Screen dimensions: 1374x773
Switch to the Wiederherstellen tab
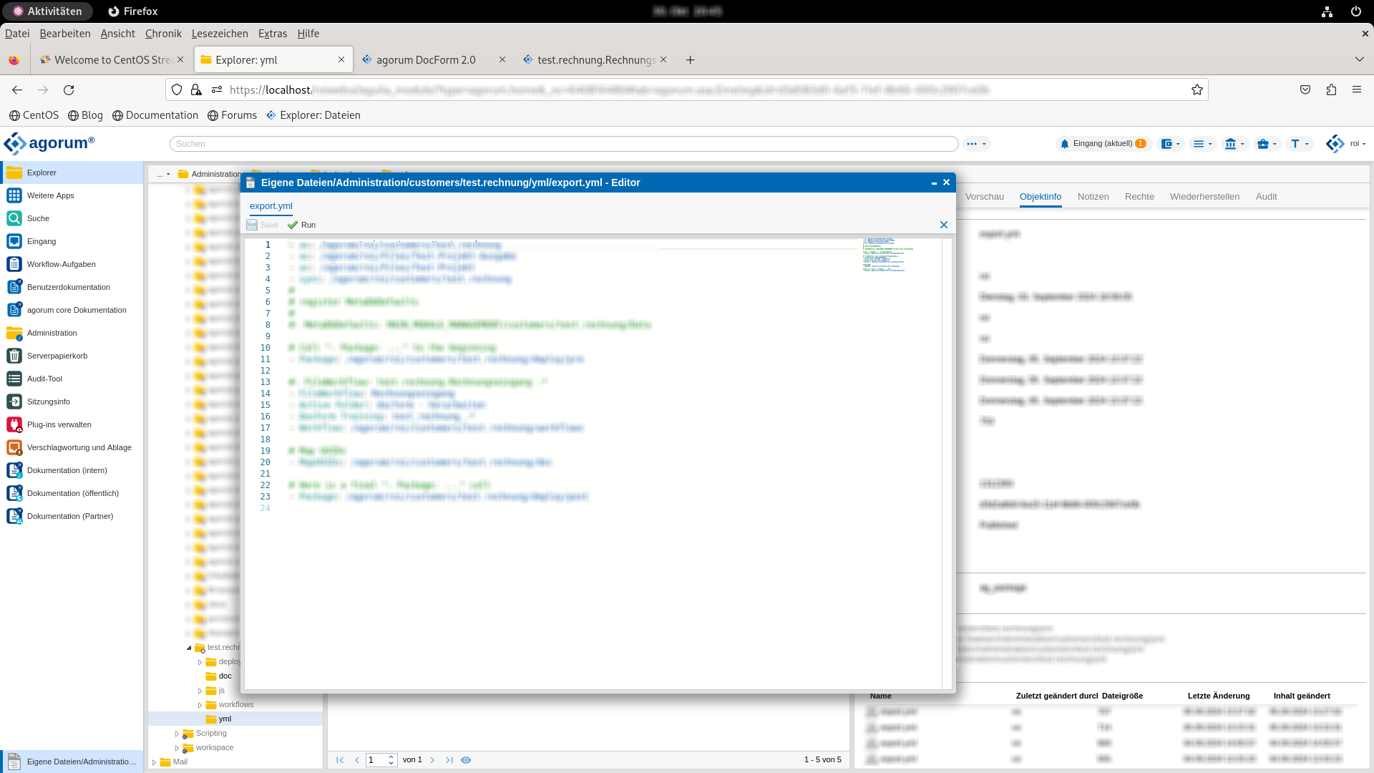pos(1205,197)
